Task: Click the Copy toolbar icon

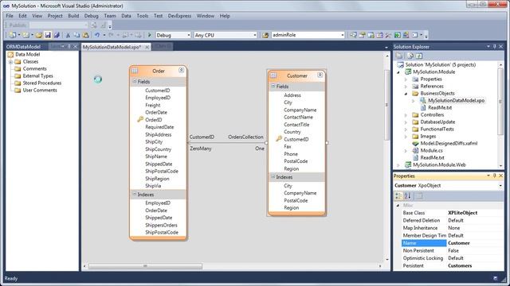Action: point(76,35)
